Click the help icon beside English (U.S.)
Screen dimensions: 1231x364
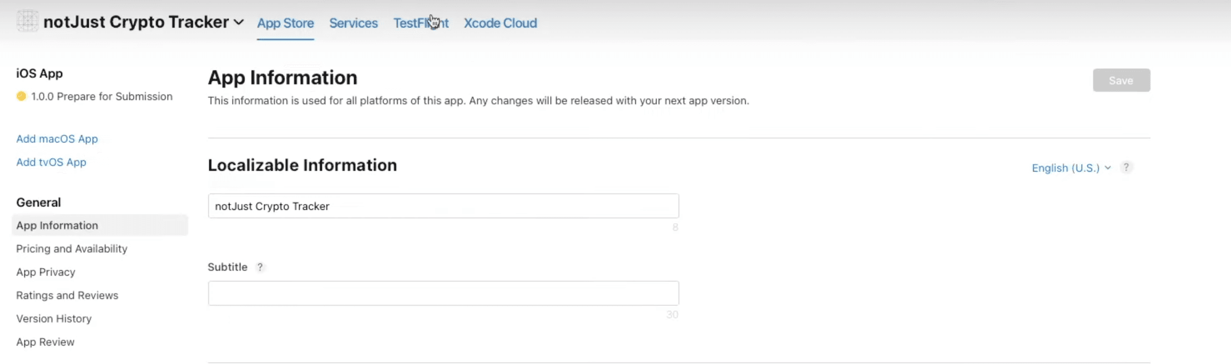1126,167
